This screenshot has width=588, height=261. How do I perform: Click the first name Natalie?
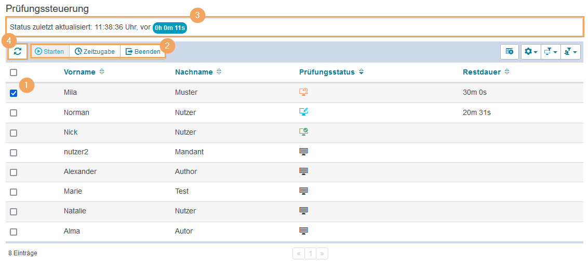pyautogui.click(x=75, y=211)
